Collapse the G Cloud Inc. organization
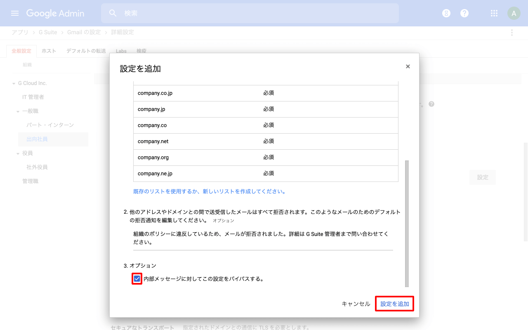This screenshot has width=528, height=330. click(x=14, y=83)
